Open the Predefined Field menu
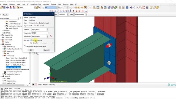 [x=36, y=4]
